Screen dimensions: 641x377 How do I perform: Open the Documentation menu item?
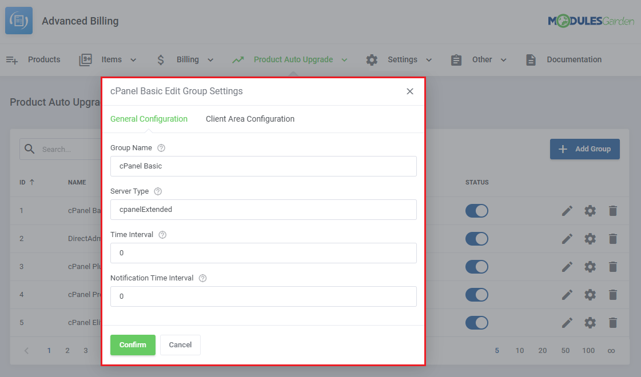click(x=574, y=59)
